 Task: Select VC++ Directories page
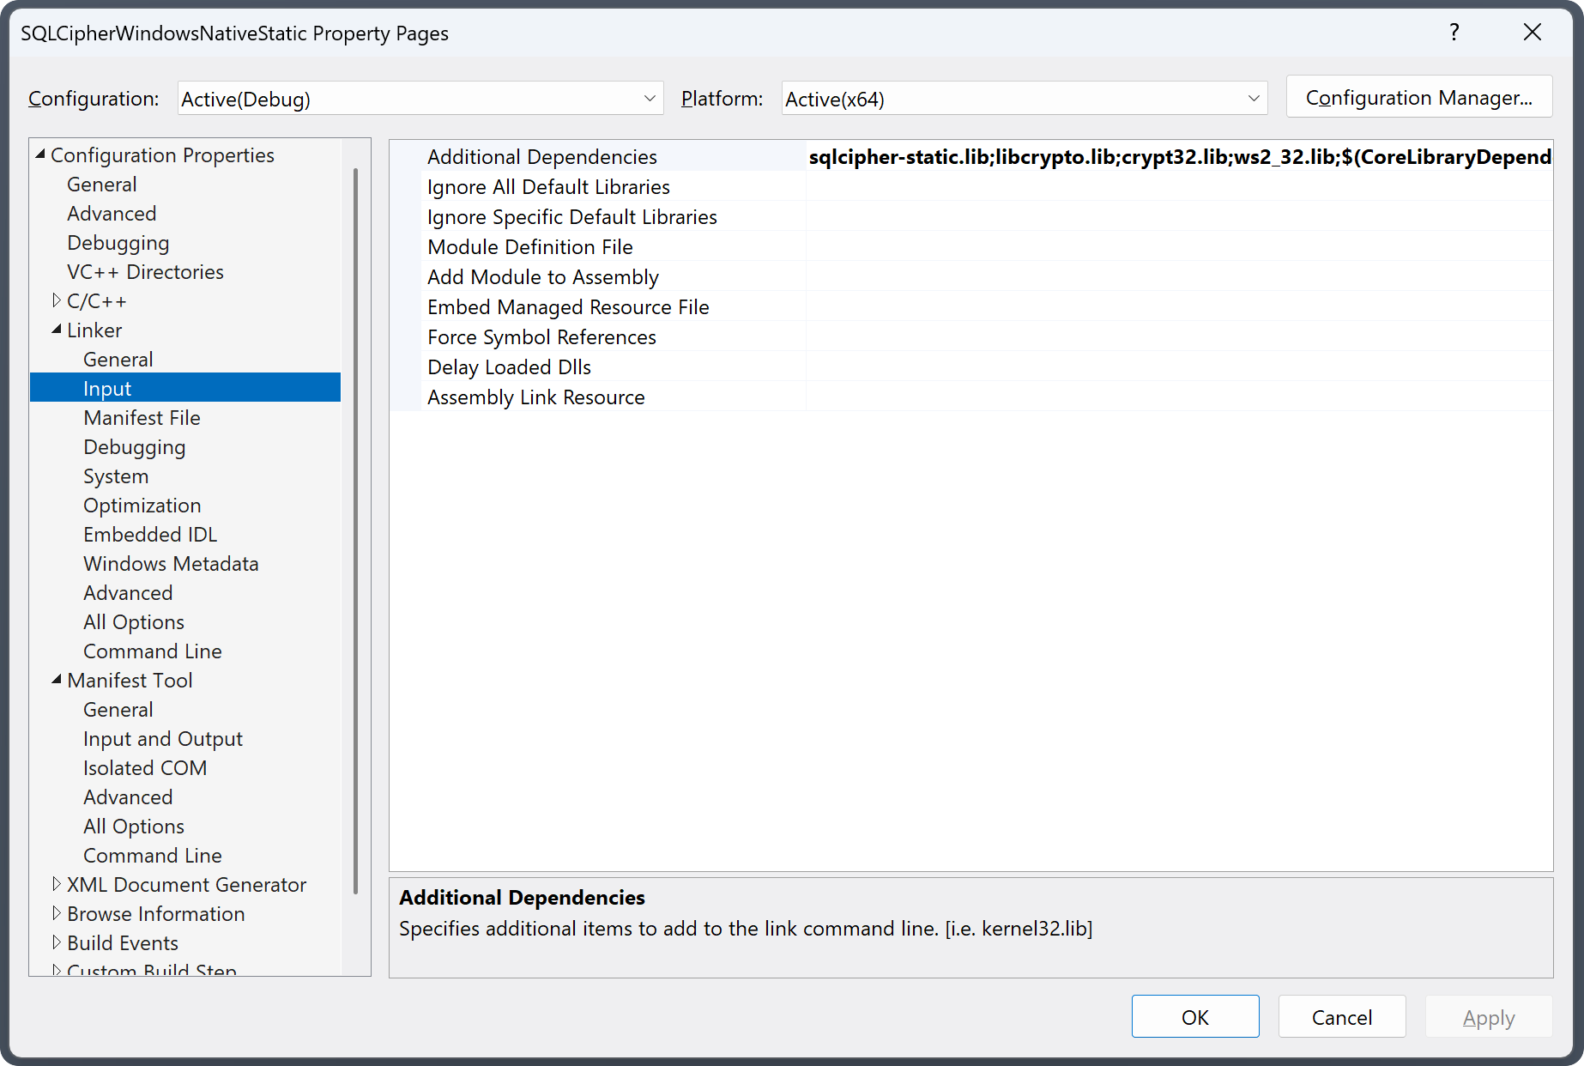coord(145,272)
